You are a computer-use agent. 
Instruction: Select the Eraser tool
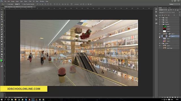click(x=2, y=34)
